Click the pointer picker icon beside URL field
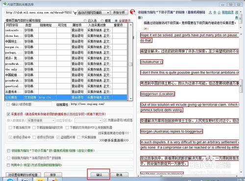The image size is (245, 181). click(x=74, y=13)
